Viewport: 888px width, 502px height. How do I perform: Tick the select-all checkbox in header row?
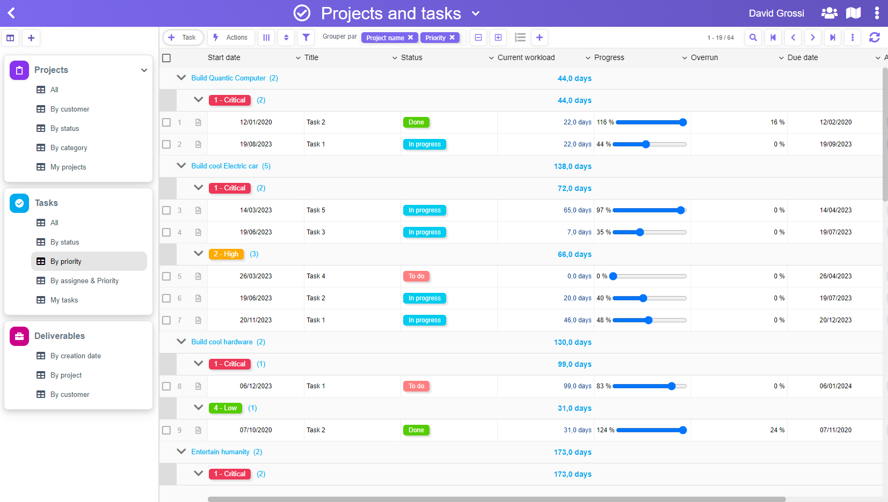pos(166,58)
